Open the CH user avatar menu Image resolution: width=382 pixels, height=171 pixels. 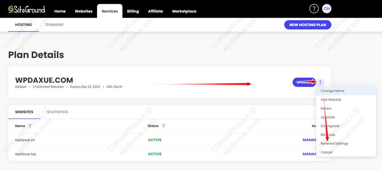(x=327, y=9)
